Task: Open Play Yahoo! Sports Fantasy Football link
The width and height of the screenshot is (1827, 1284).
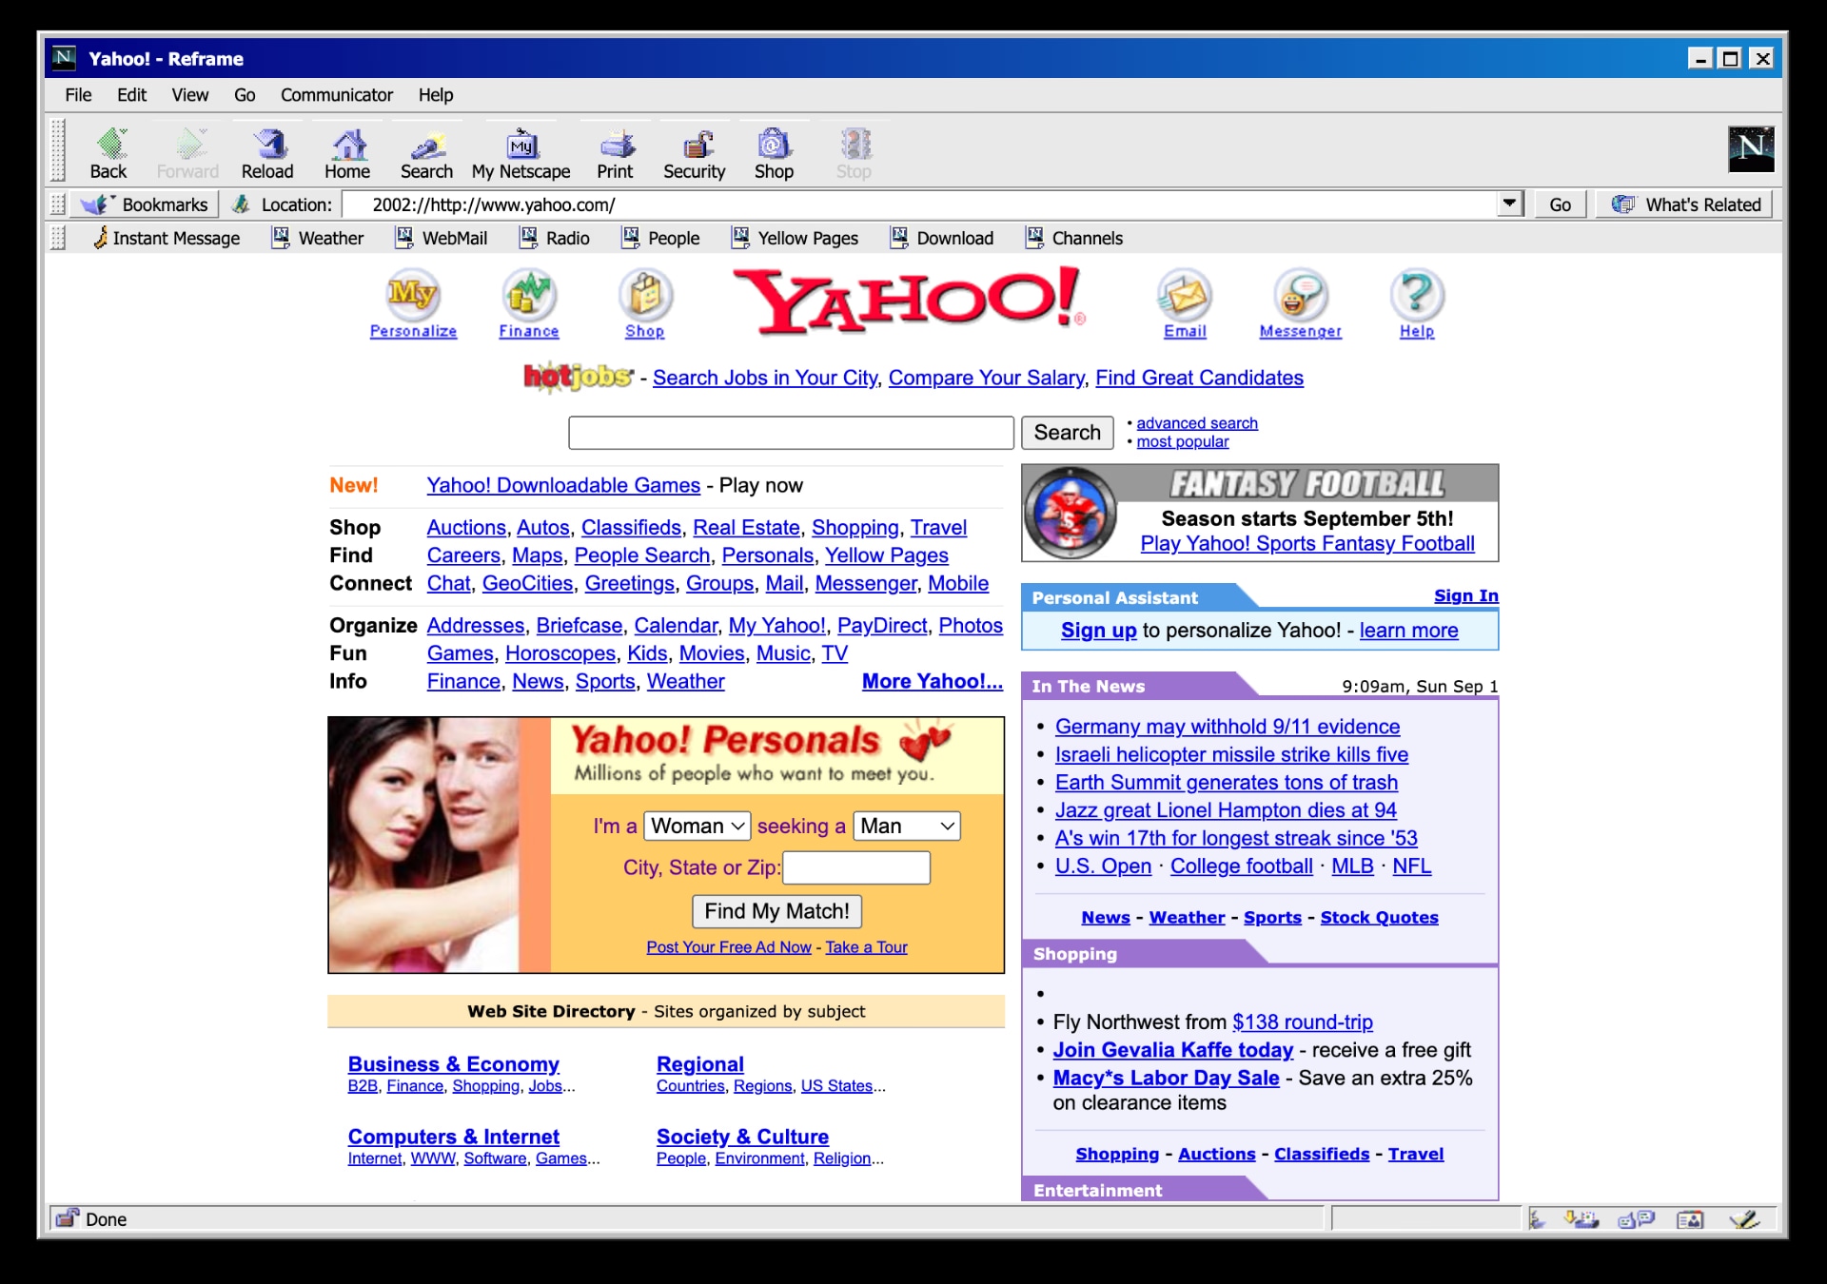Action: pos(1307,544)
